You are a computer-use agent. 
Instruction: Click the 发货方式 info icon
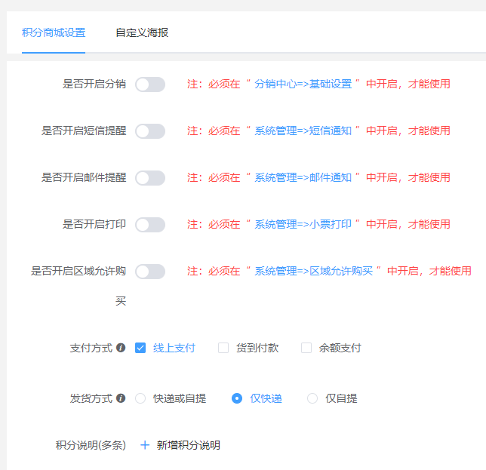pyautogui.click(x=121, y=398)
